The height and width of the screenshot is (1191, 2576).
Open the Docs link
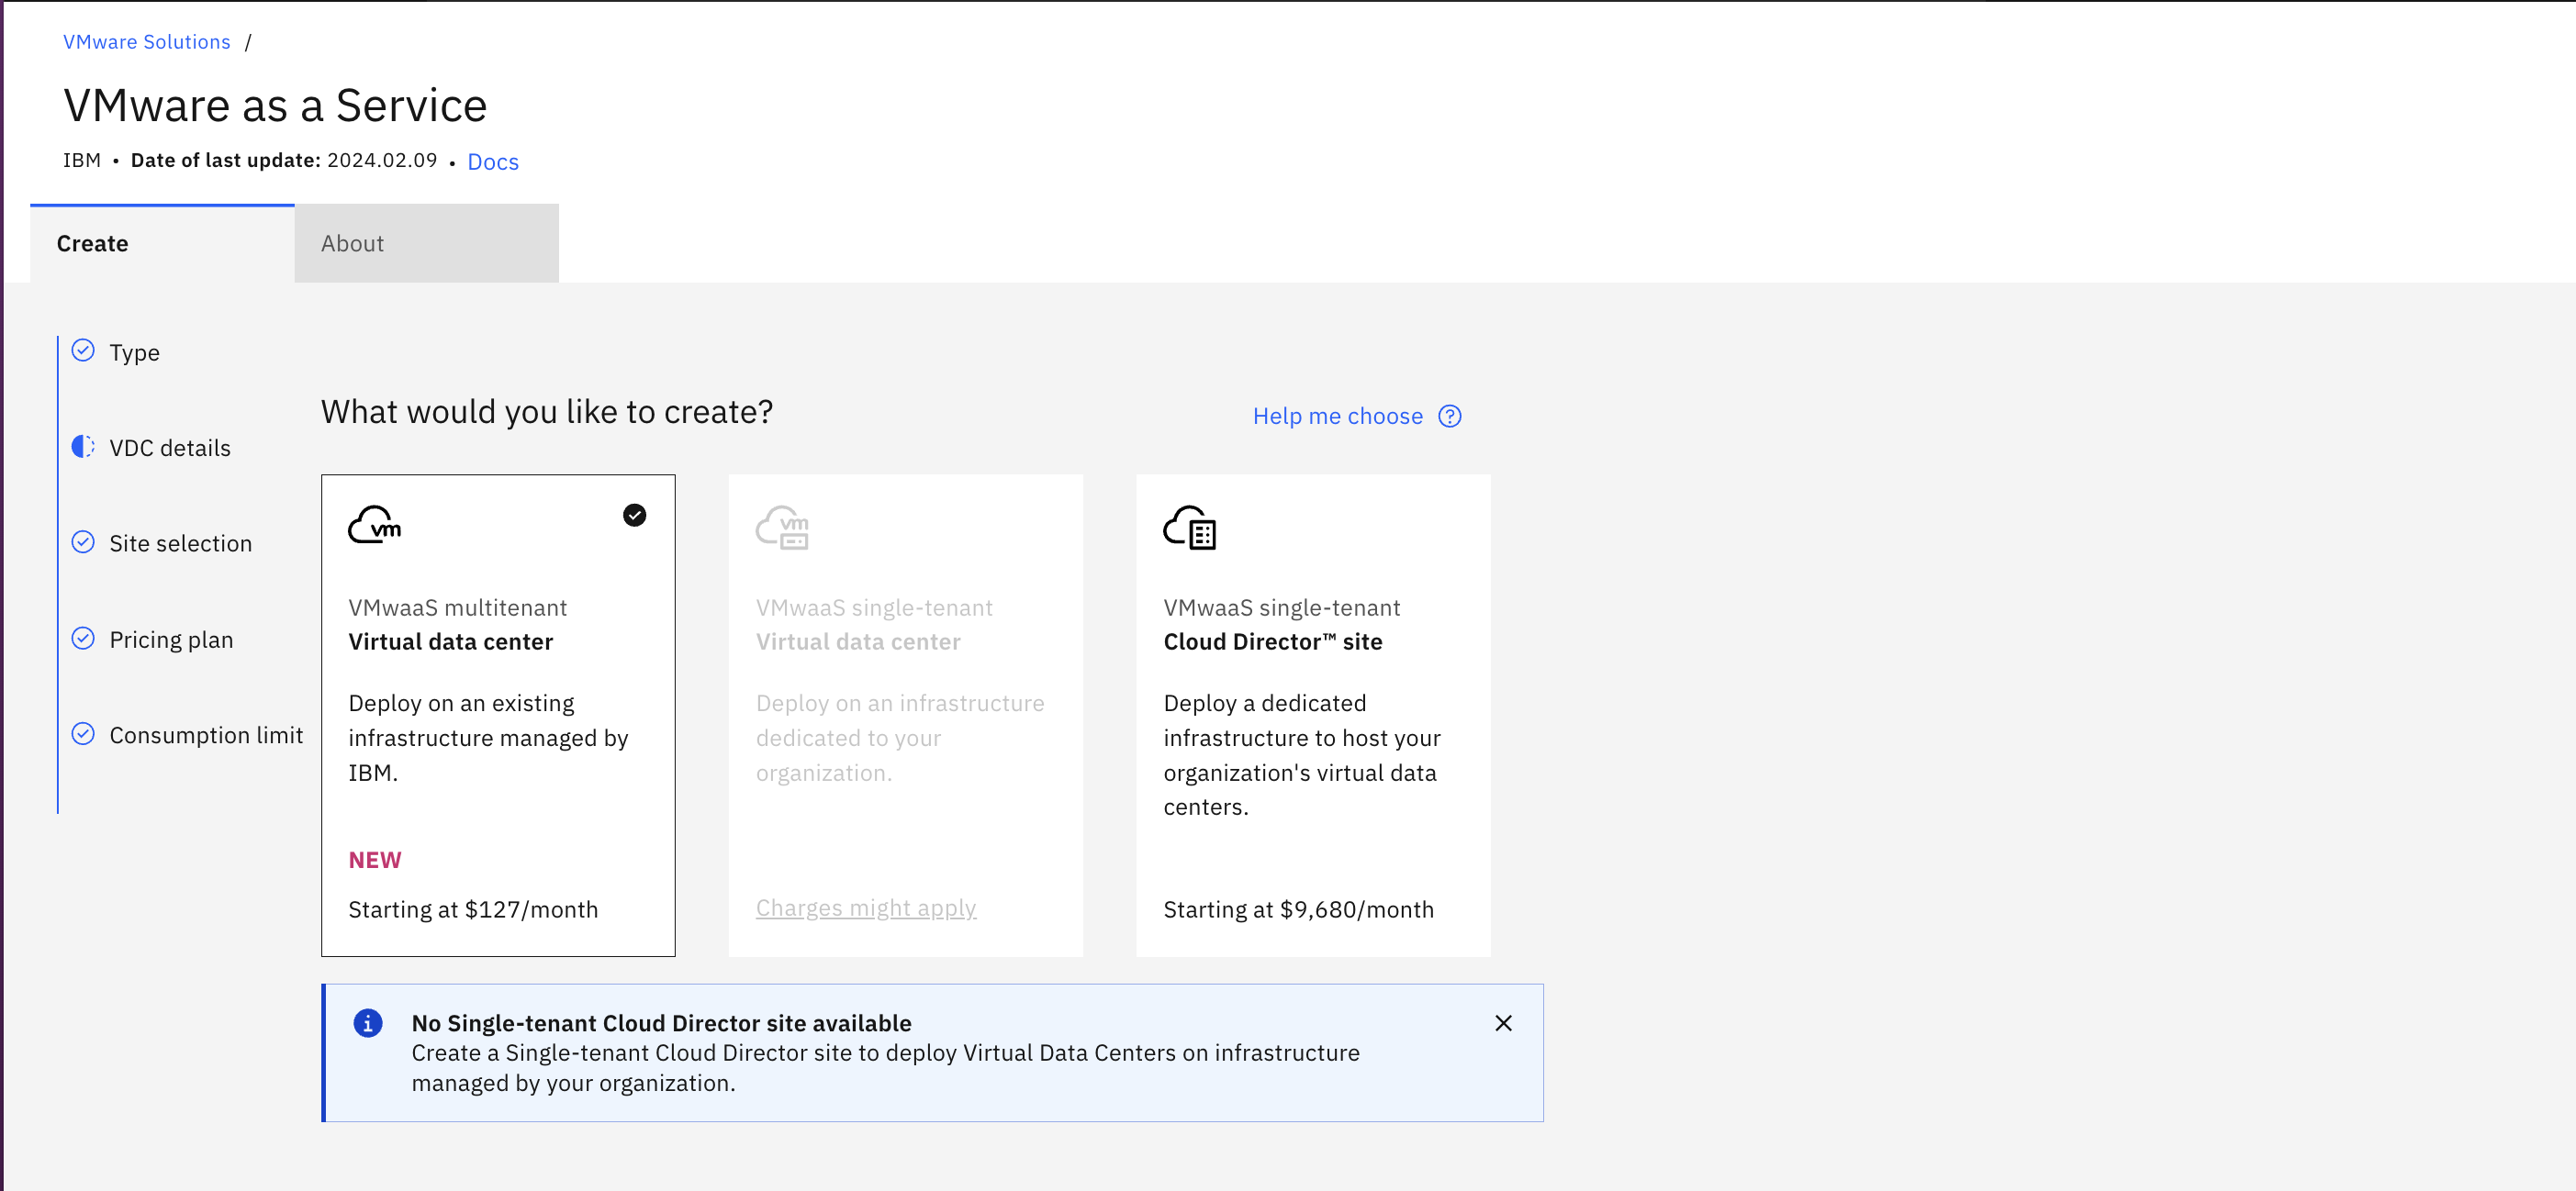click(x=492, y=161)
